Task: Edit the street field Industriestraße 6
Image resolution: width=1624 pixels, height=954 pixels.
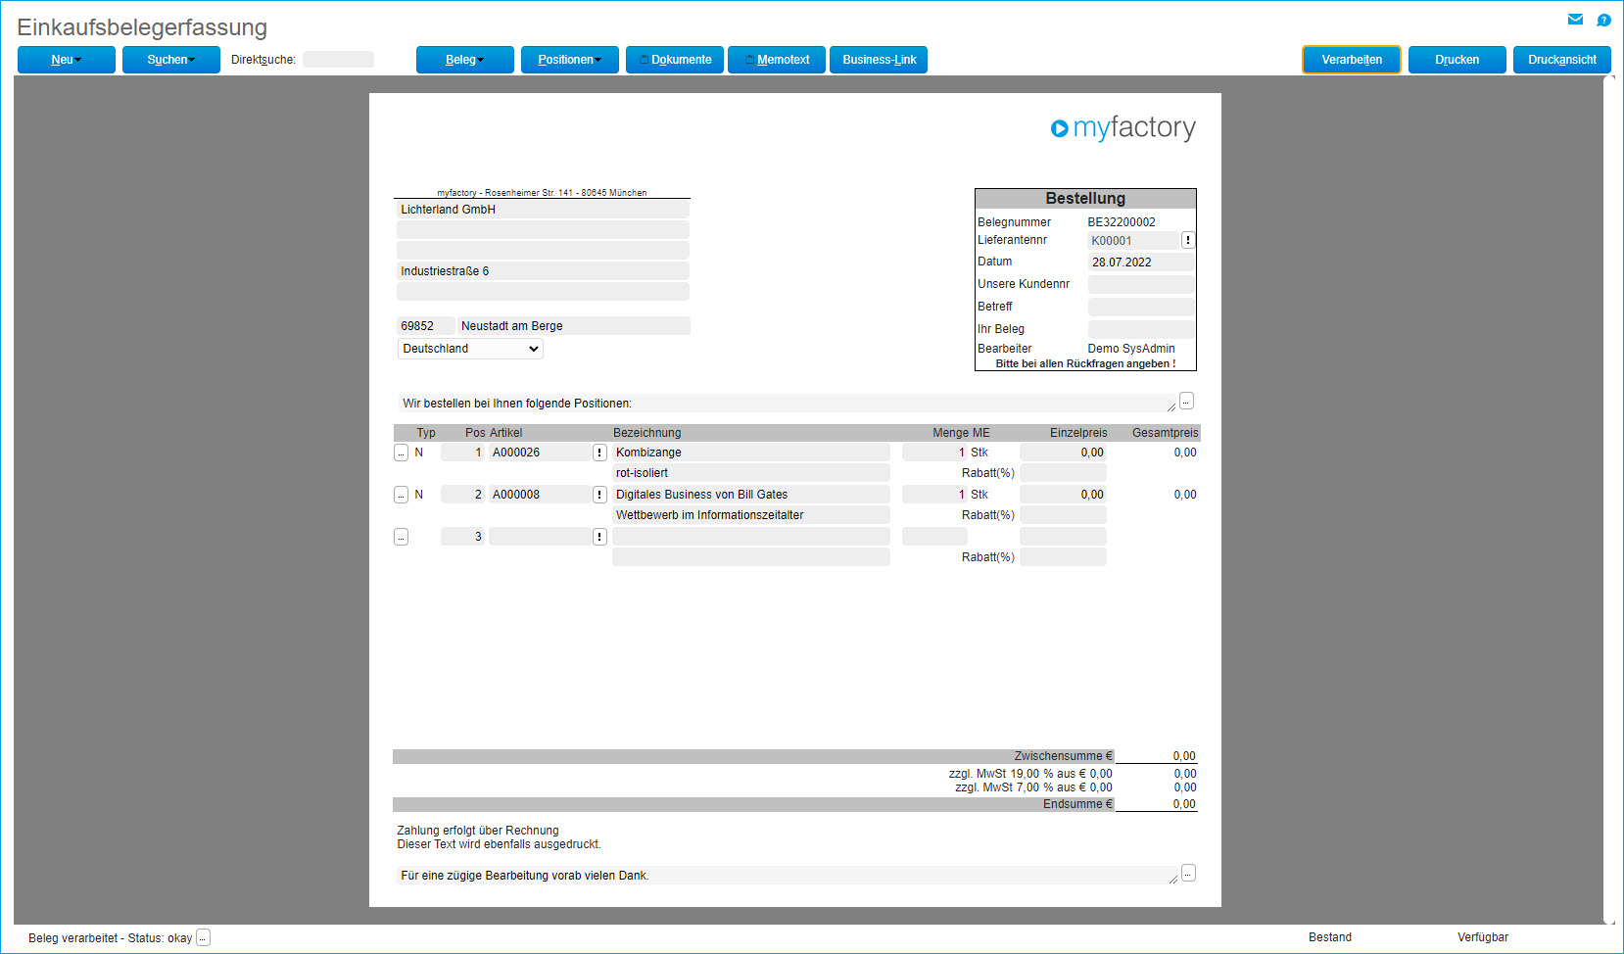Action: [x=543, y=271]
